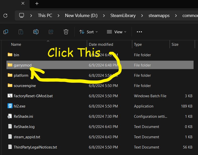Expand the chevron after the monitor icon
The width and height of the screenshot is (198, 155).
tap(31, 16)
